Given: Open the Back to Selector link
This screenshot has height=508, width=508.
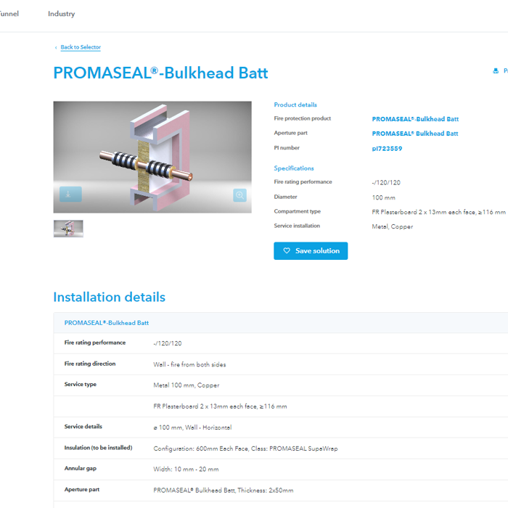Looking at the screenshot, I should (x=81, y=47).
